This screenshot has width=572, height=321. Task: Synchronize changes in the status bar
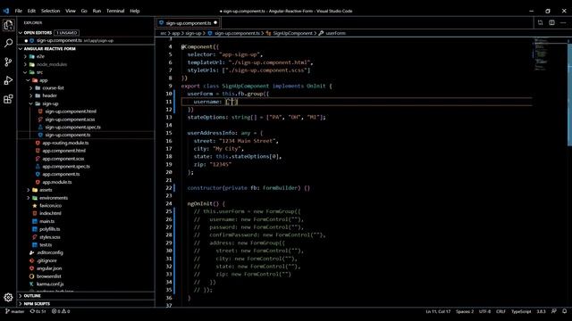[38, 311]
